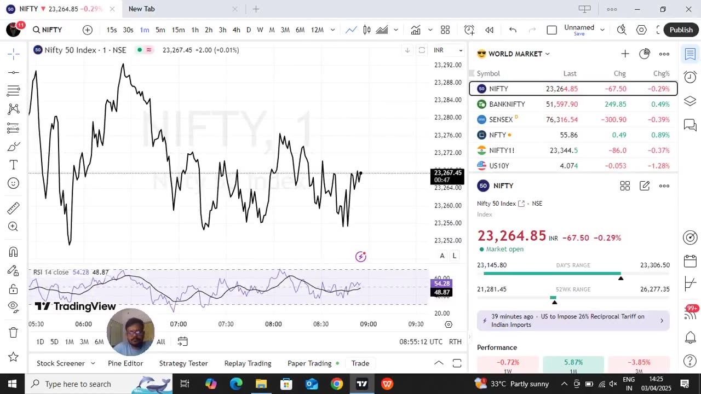Open chart settings gear
Screen dimensions: 701x394
coord(641,30)
